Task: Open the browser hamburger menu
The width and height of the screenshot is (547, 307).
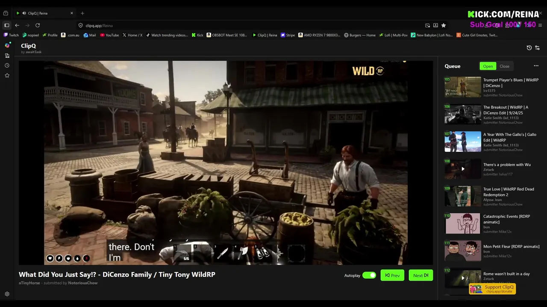Action: point(540,26)
